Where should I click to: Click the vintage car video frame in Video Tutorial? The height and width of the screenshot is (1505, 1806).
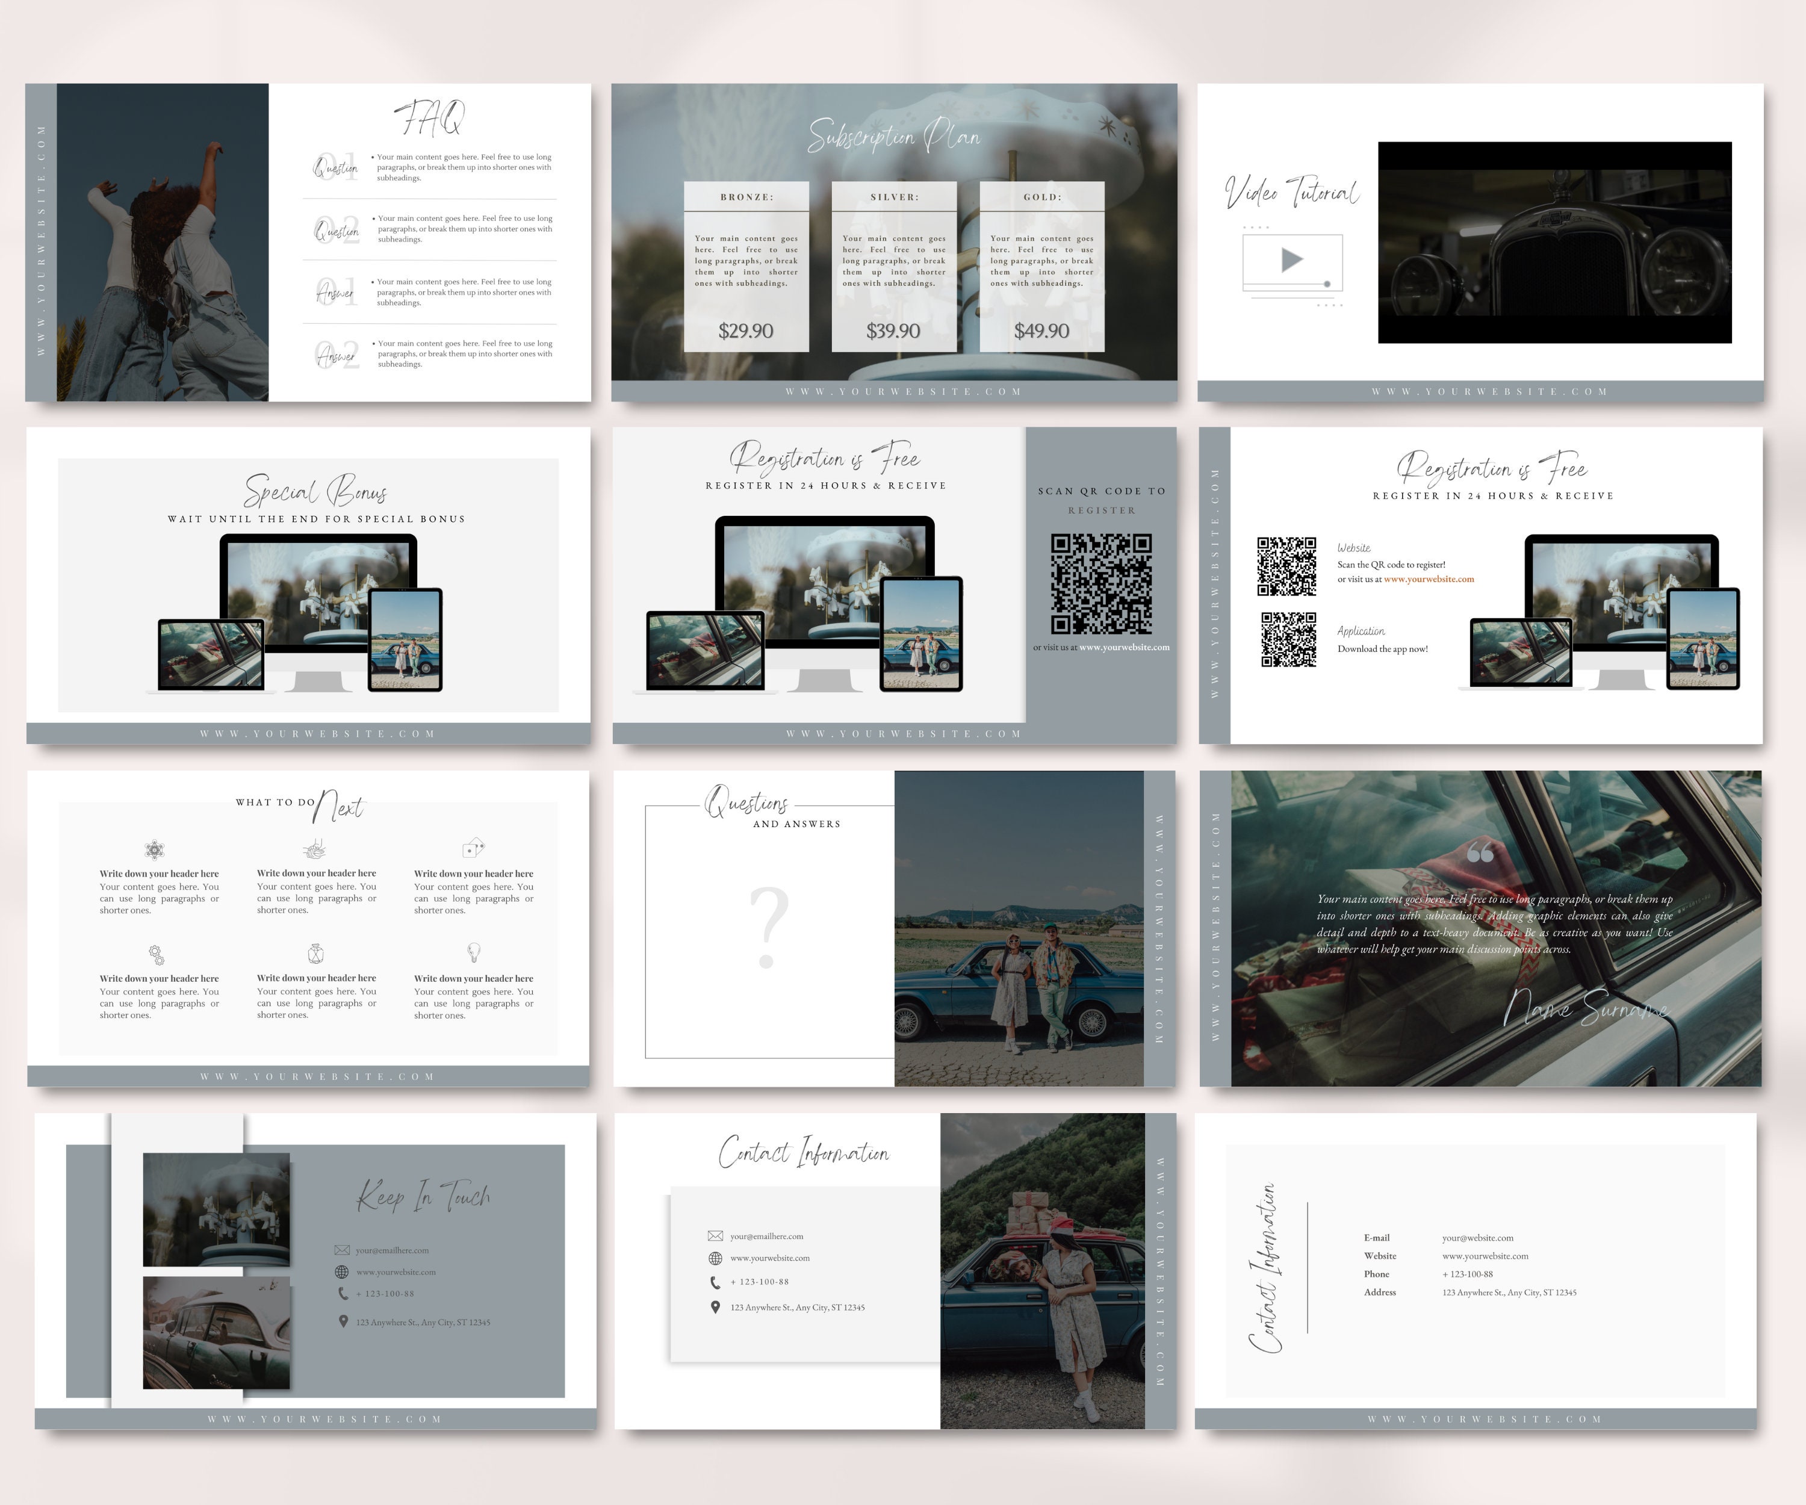click(x=1555, y=243)
